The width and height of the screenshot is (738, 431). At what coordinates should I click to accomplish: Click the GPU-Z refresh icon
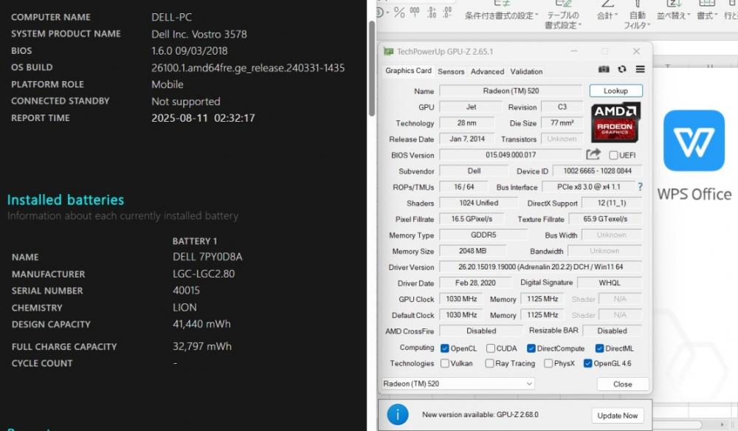622,69
